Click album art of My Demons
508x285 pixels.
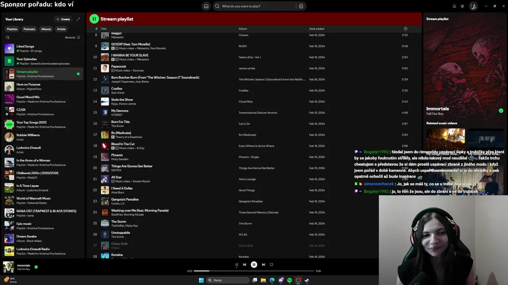[x=105, y=112]
